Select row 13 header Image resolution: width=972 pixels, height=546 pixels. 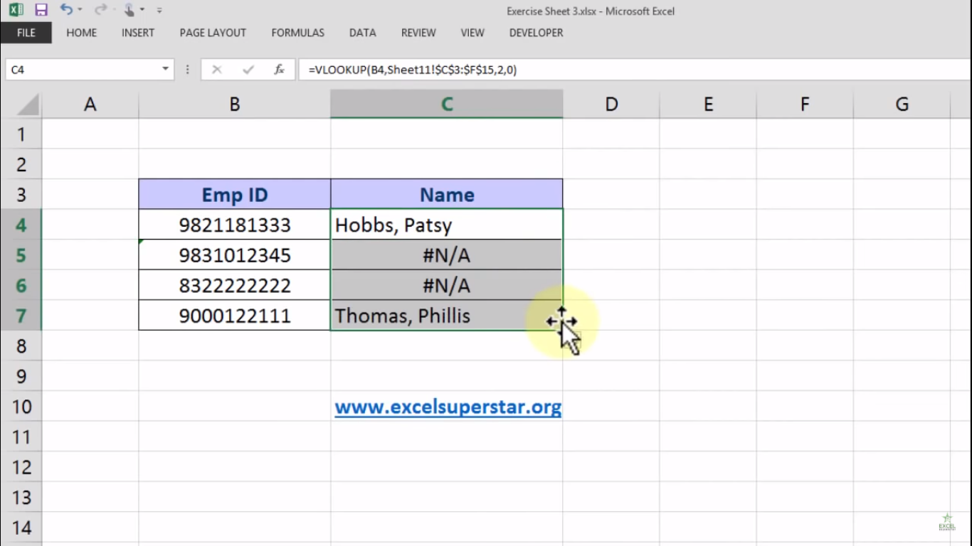point(21,496)
